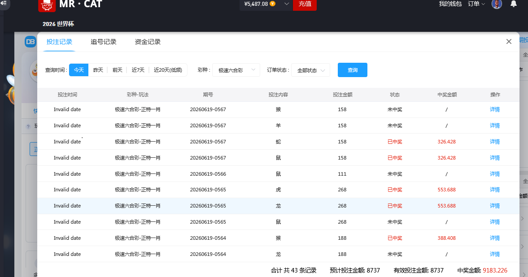This screenshot has height=277, width=528.
Task: Click 388.408 winnings amount
Action: pos(446,238)
